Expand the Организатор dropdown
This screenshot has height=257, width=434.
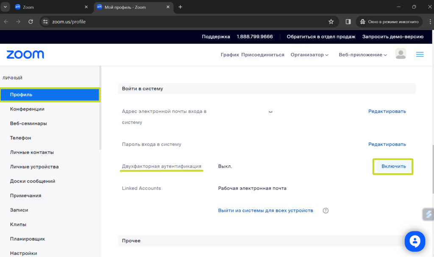point(309,55)
